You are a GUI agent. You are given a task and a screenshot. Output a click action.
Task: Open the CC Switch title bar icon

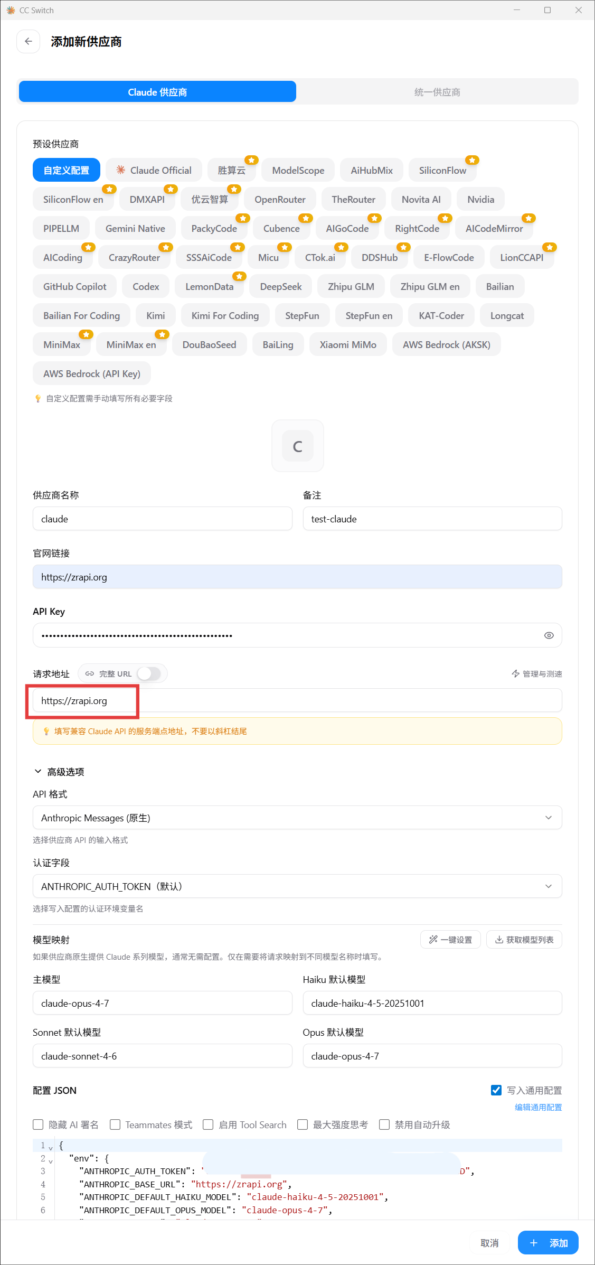(11, 10)
